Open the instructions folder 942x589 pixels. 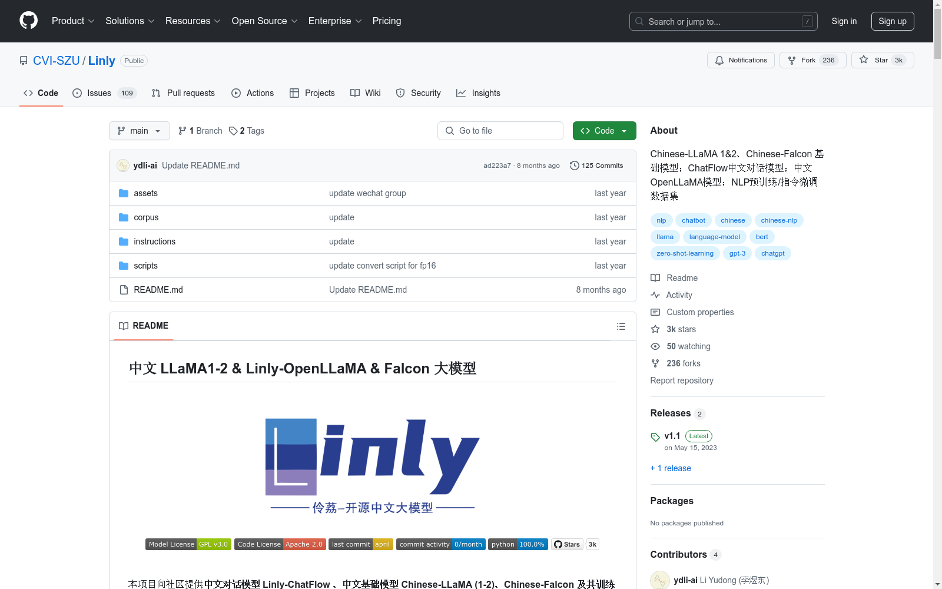pyautogui.click(x=154, y=241)
